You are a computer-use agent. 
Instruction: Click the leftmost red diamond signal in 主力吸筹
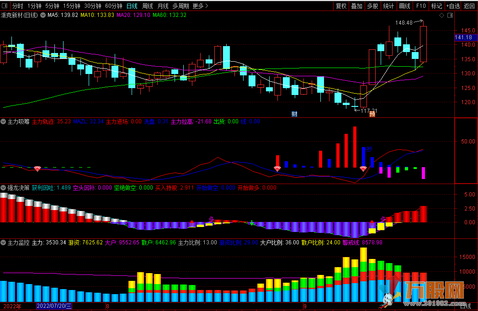point(37,169)
